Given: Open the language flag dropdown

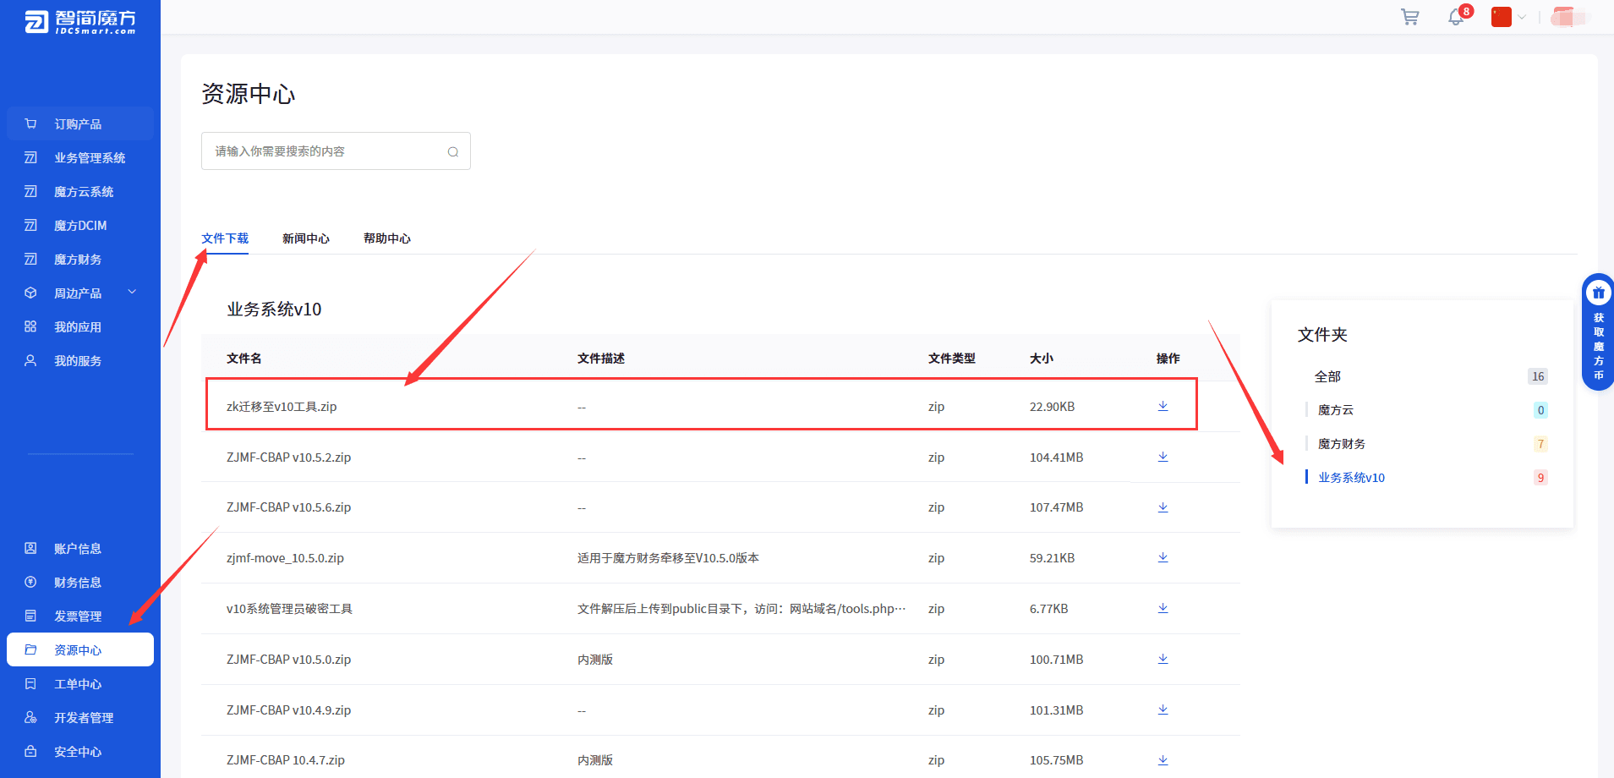Looking at the screenshot, I should (x=1508, y=17).
